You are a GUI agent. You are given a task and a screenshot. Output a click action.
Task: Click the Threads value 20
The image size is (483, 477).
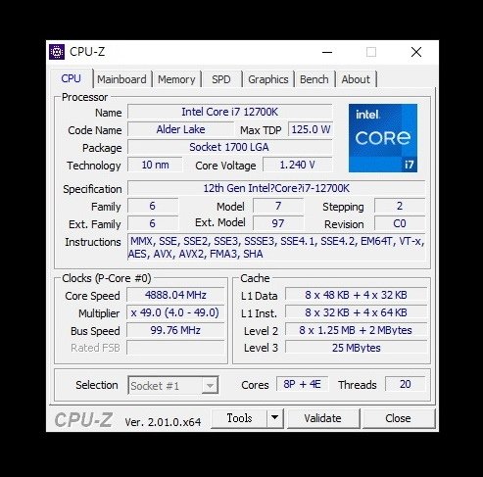click(x=406, y=384)
